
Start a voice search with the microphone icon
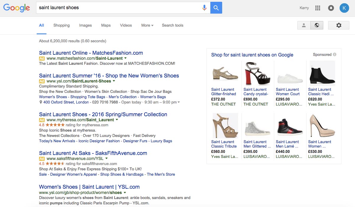tap(204, 8)
